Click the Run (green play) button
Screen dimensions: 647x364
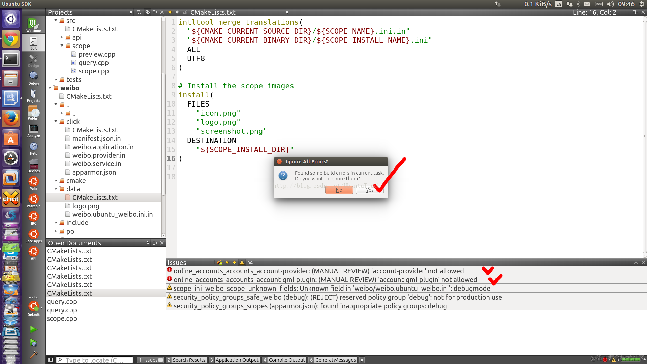[33, 329]
